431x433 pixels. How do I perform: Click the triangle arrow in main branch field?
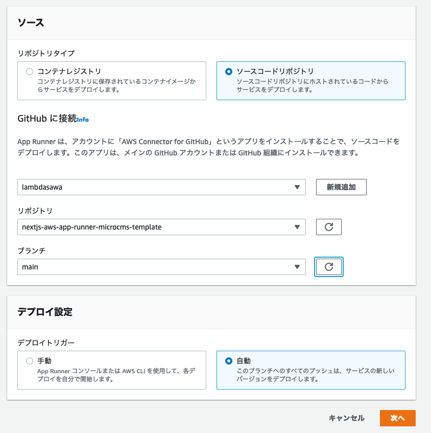click(x=297, y=267)
